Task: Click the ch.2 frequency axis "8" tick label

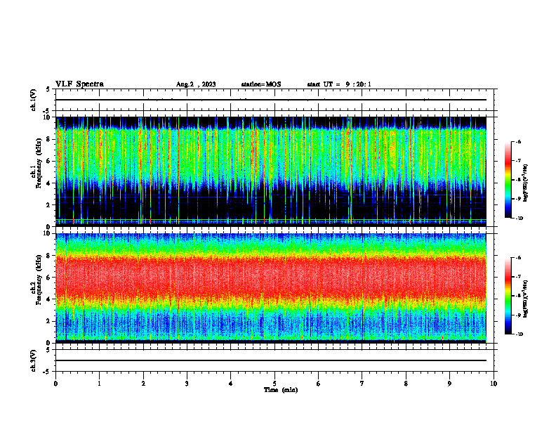Action: coord(48,255)
